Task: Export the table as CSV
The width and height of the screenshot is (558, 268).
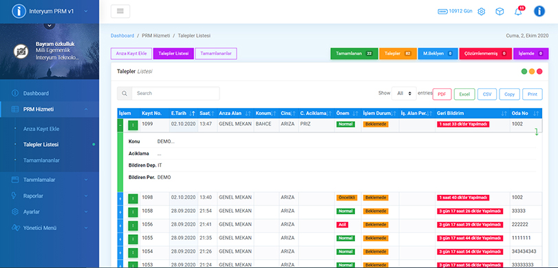Action: pos(487,94)
